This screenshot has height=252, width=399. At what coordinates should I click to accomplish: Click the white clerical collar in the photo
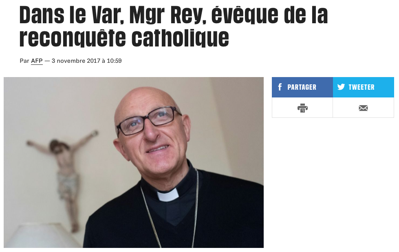point(168,195)
